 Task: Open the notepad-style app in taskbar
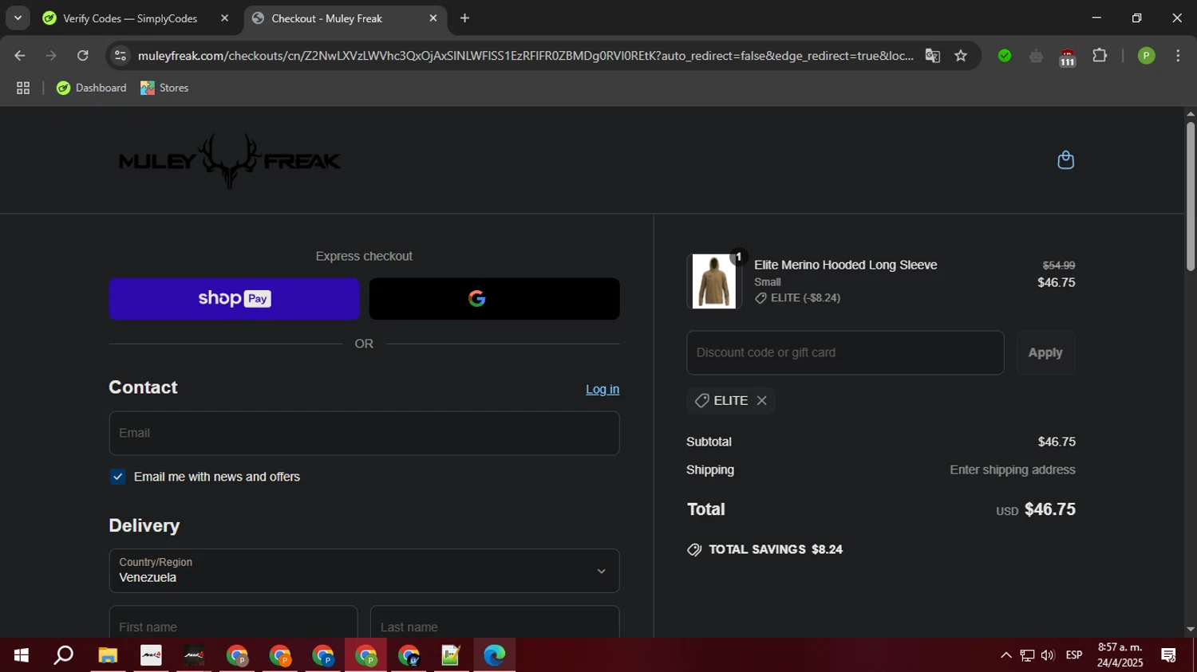[x=451, y=655]
